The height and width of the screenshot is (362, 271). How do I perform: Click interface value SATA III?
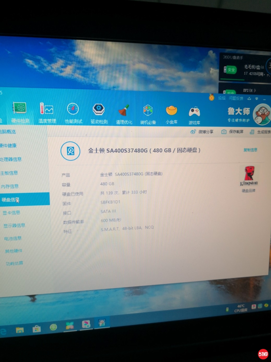[108, 211]
